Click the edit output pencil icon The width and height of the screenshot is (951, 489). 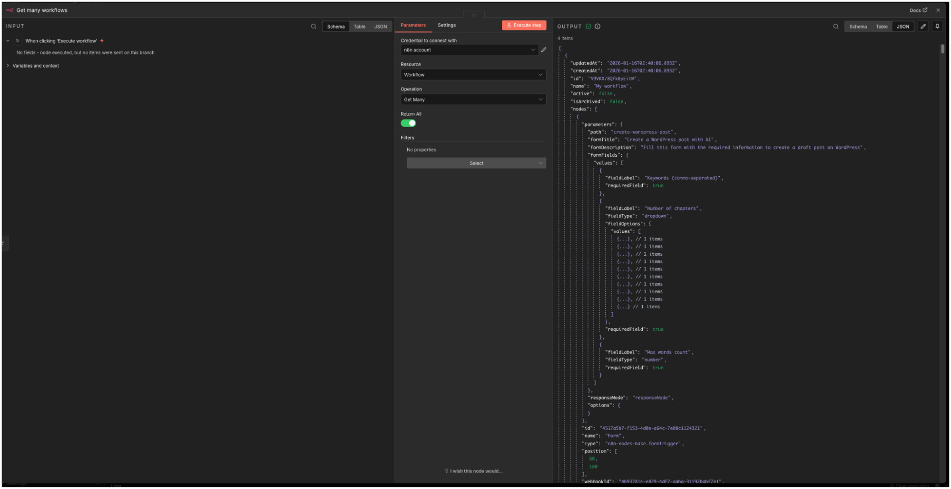tap(923, 27)
